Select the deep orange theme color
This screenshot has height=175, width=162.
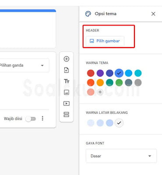point(91,83)
